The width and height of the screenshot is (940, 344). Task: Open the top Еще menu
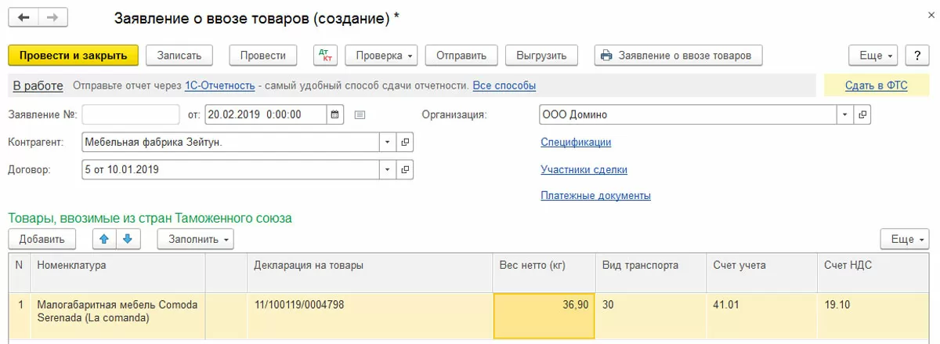click(875, 56)
